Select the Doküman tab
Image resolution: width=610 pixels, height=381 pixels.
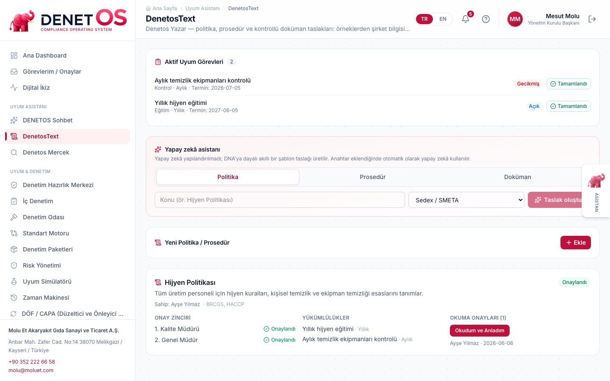pyautogui.click(x=518, y=177)
